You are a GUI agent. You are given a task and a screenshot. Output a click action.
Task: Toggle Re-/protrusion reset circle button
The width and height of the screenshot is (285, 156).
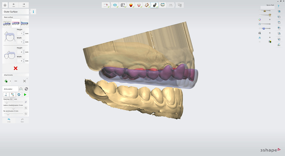tap(26, 113)
